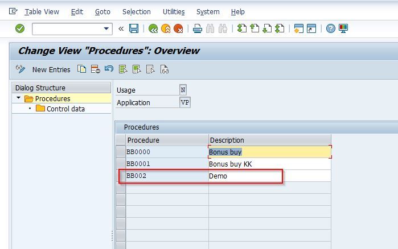Click the configuration help glasses-document icon
This screenshot has width=398, height=249.
coord(164,69)
